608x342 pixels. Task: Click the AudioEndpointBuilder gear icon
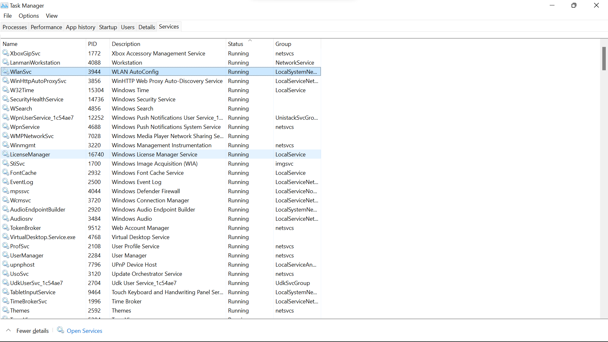6,209
